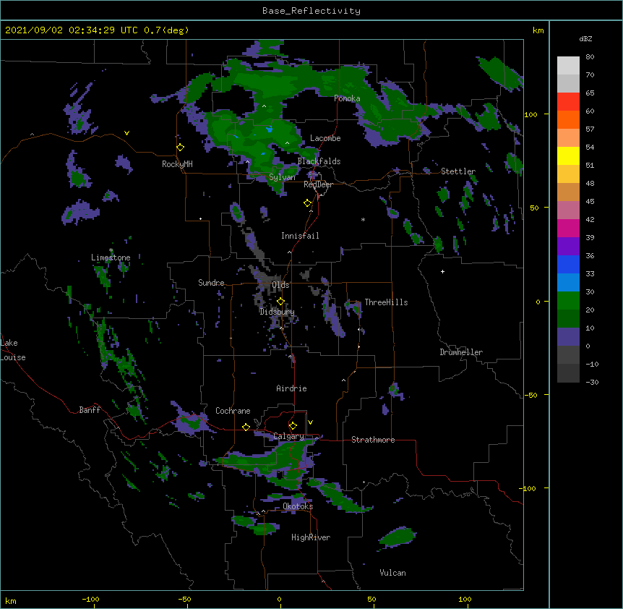623x609 pixels.
Task: Click the yellow diamond marker above Calgary
Action: pyautogui.click(x=293, y=426)
